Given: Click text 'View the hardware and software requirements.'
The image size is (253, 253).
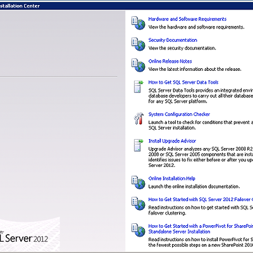Looking at the screenshot, I should coord(196,27).
